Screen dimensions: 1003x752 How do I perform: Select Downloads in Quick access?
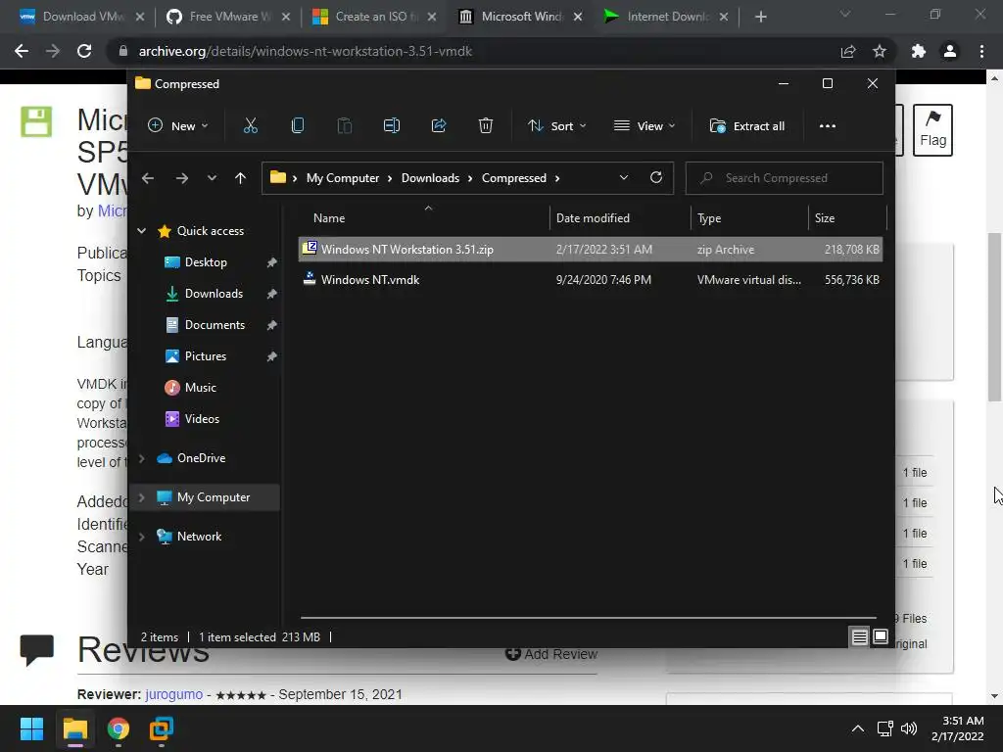[214, 294]
